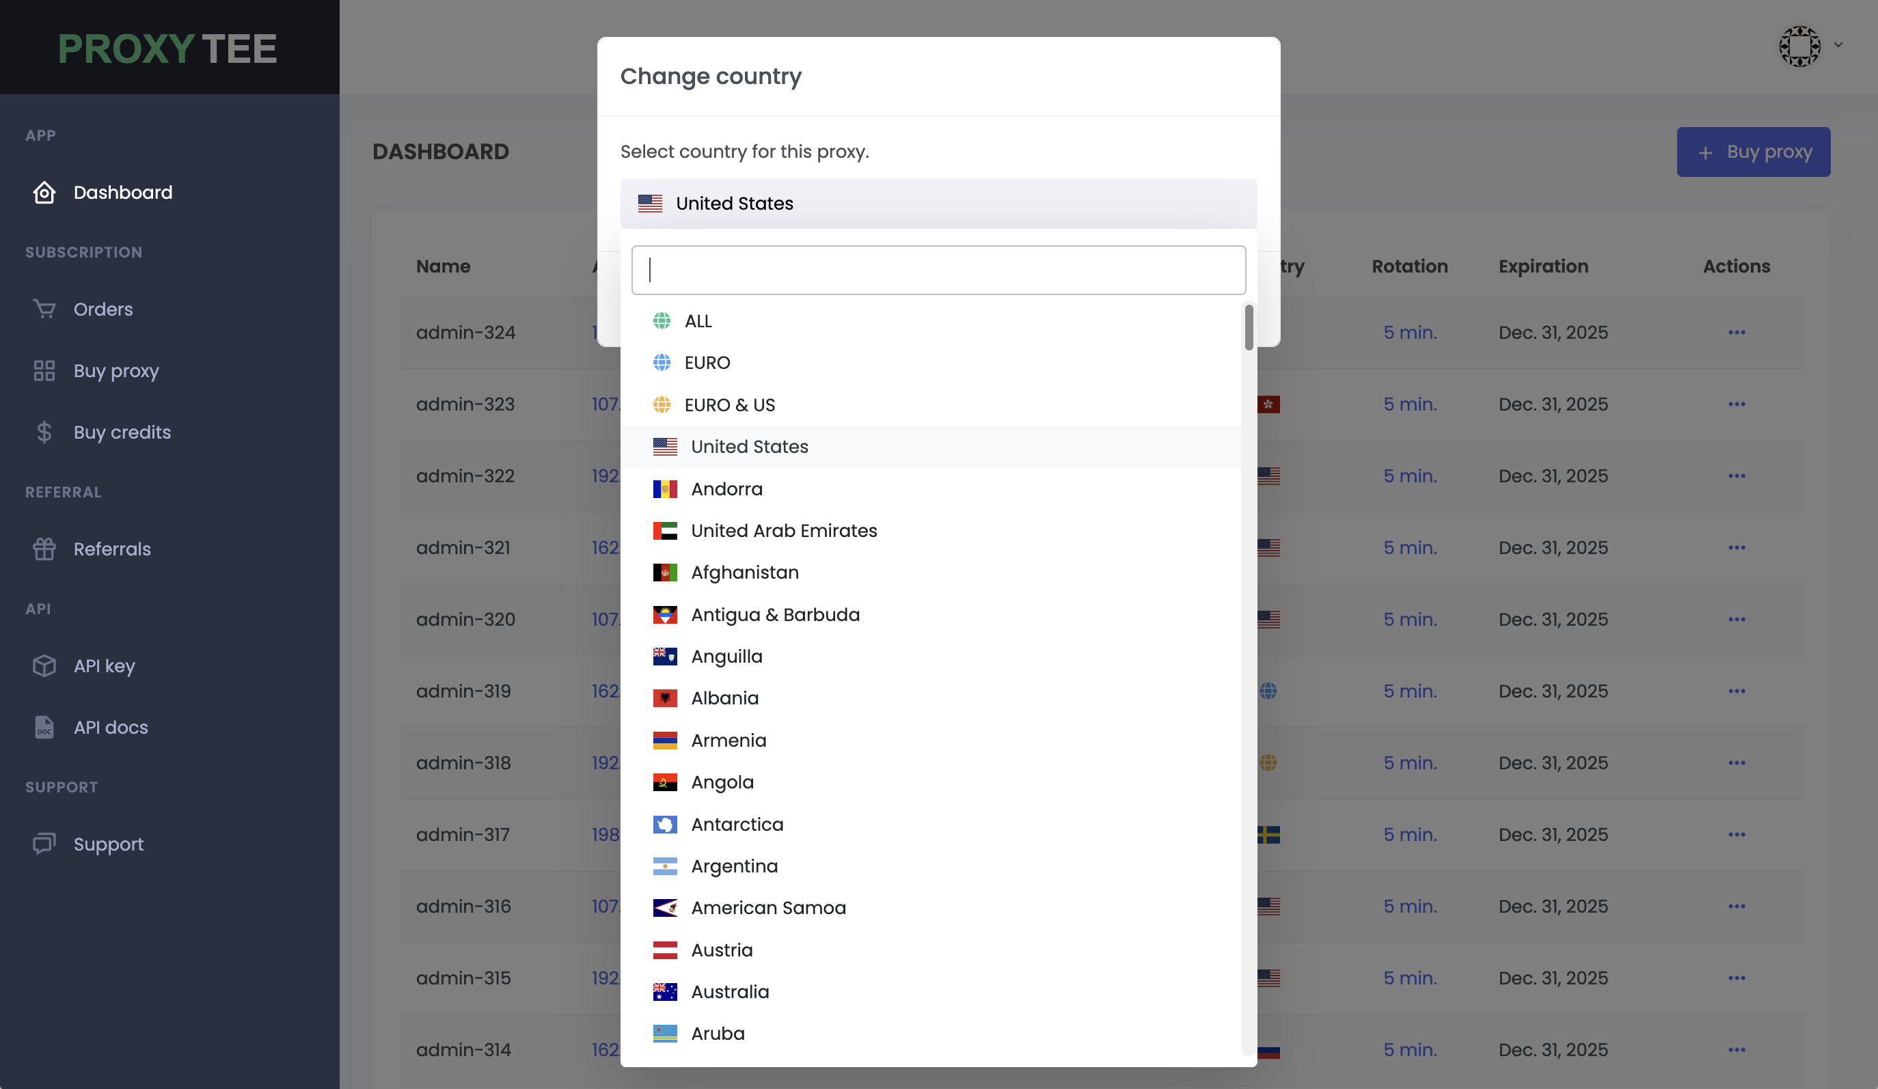Select Andorra from the country list
1878x1089 pixels.
click(726, 488)
